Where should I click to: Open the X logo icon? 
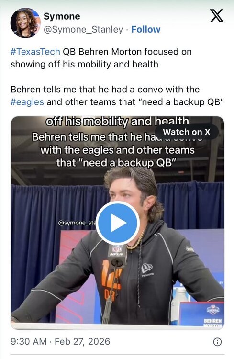click(217, 16)
